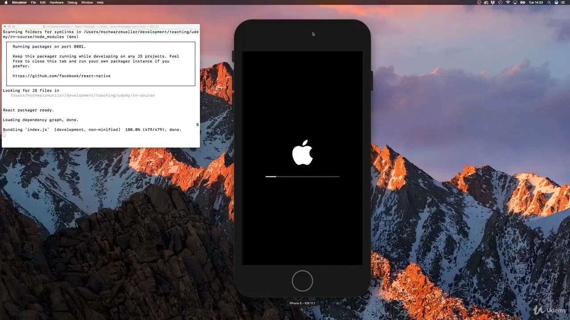
Task: Click the simulator home button
Action: click(302, 281)
